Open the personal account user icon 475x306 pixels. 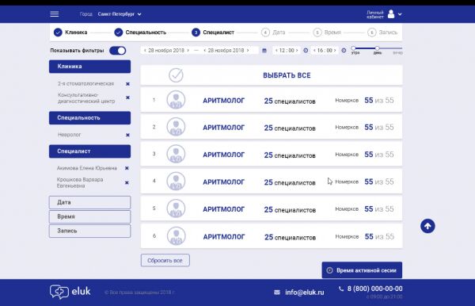pyautogui.click(x=391, y=14)
